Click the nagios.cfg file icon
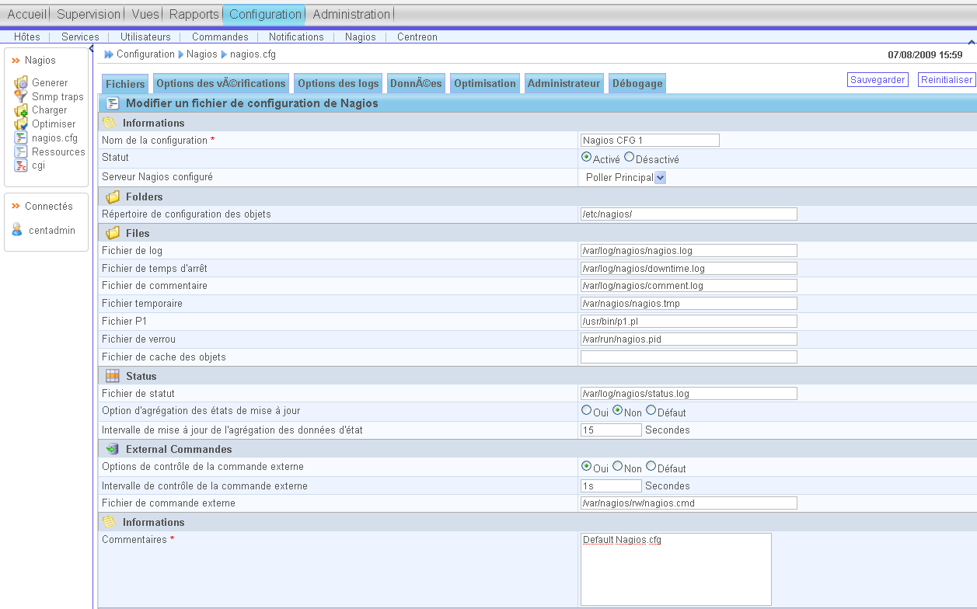 (x=21, y=138)
